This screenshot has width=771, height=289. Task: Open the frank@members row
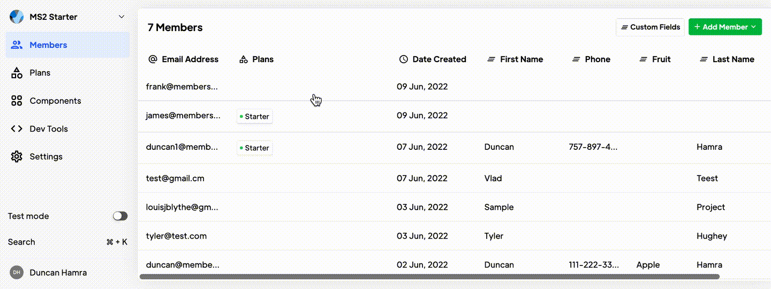click(x=182, y=87)
